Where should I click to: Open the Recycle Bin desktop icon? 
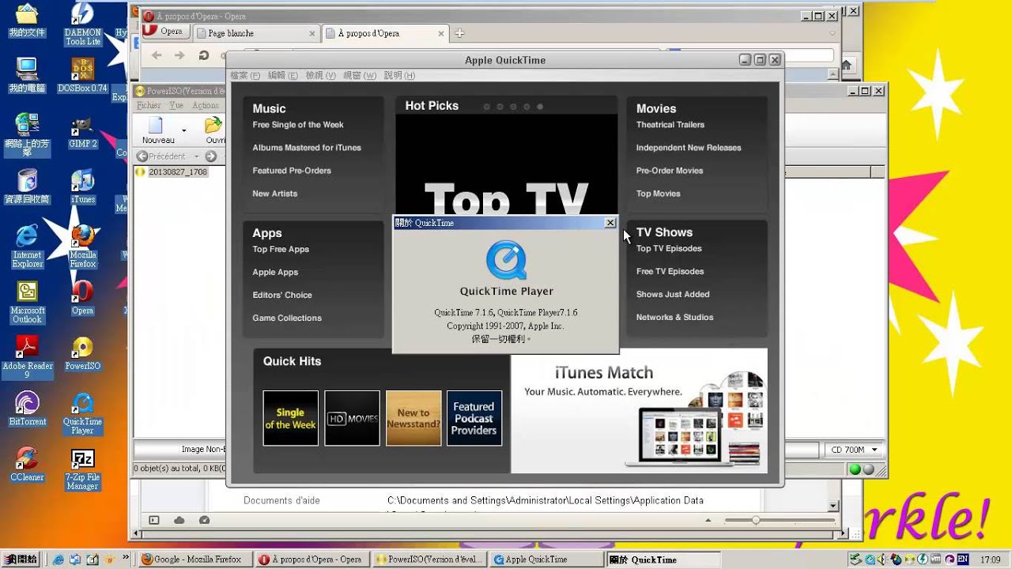pyautogui.click(x=27, y=186)
